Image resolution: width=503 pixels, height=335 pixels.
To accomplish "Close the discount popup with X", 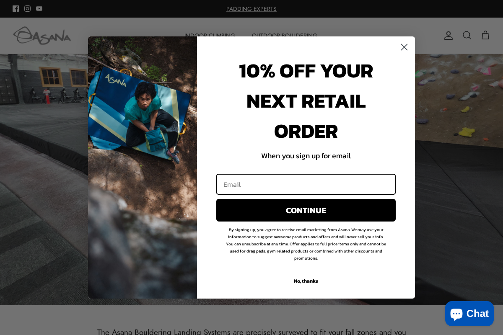I will click(404, 47).
